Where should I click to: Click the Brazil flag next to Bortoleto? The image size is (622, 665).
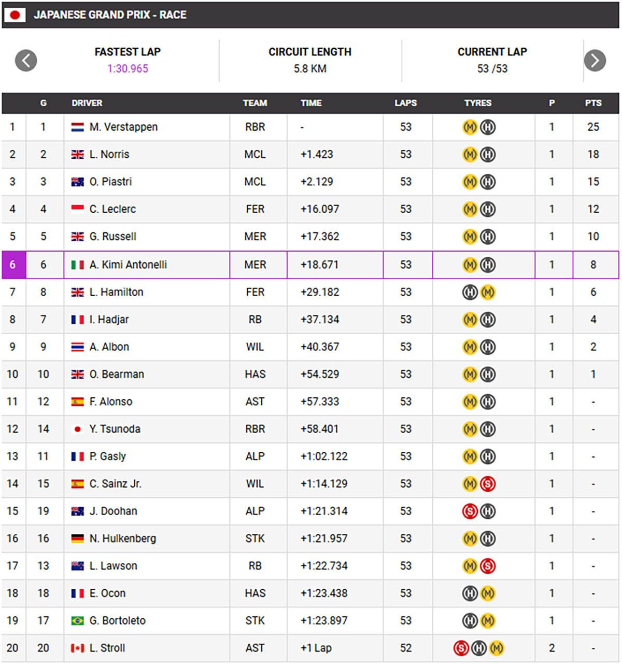[77, 620]
